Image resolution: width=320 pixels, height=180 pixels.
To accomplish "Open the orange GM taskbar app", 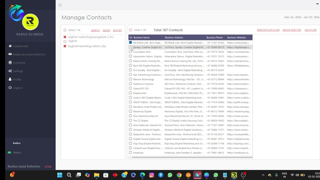I will tap(188, 175).
